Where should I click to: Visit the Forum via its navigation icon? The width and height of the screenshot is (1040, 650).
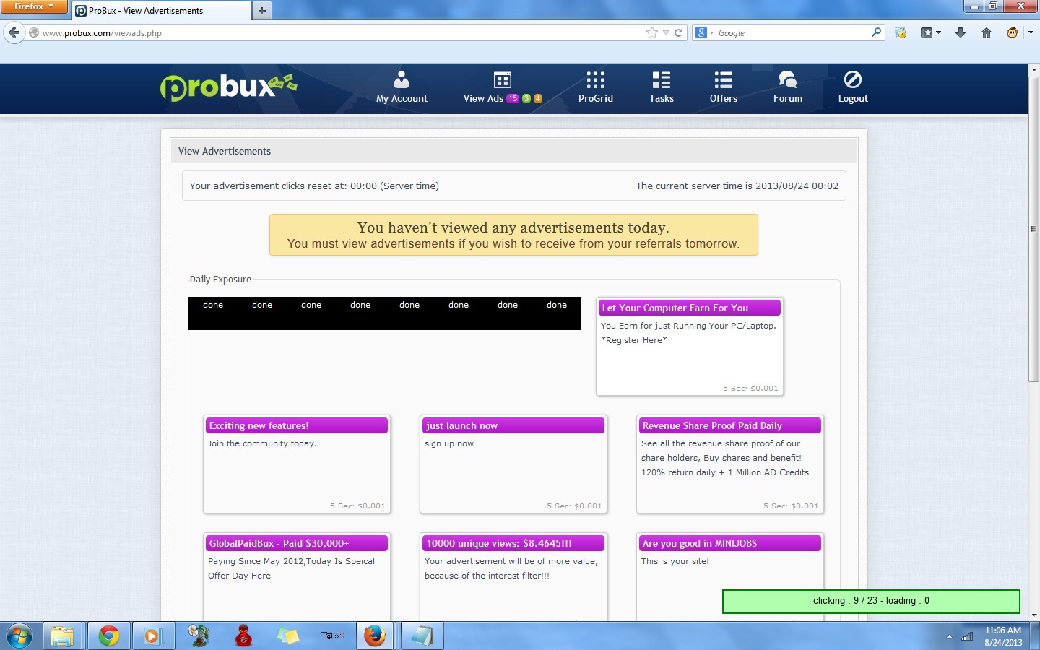(786, 87)
